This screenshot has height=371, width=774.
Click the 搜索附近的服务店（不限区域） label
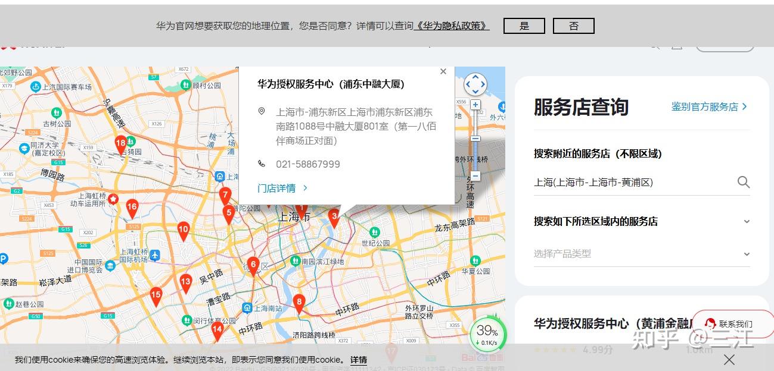pyautogui.click(x=598, y=153)
